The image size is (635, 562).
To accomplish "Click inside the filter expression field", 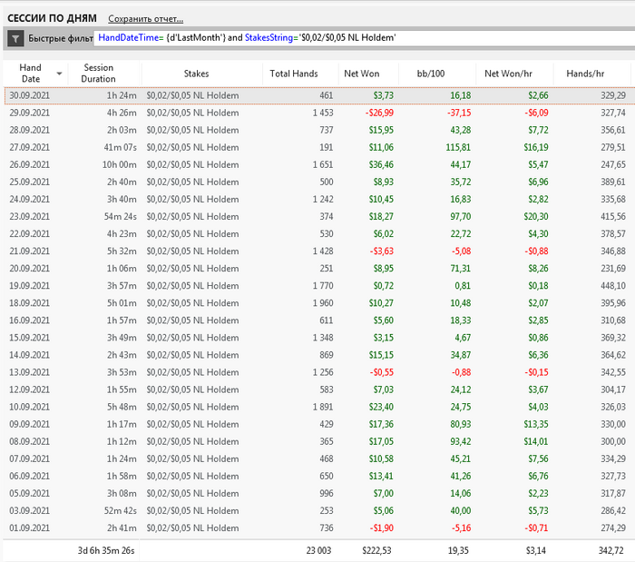I will point(363,38).
